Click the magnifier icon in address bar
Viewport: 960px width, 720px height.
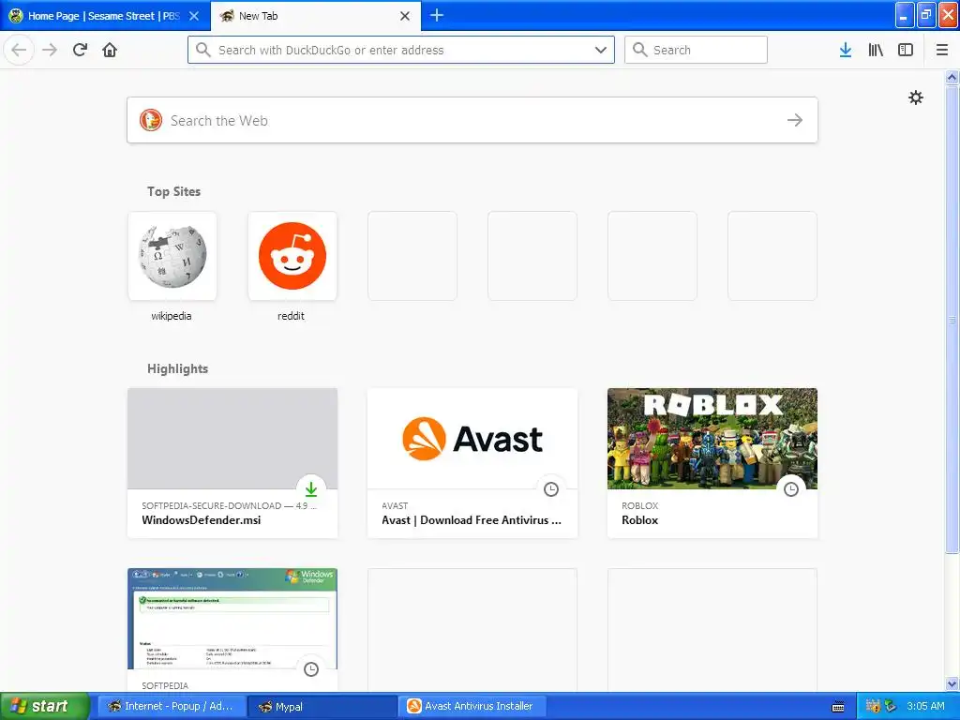pyautogui.click(x=203, y=50)
